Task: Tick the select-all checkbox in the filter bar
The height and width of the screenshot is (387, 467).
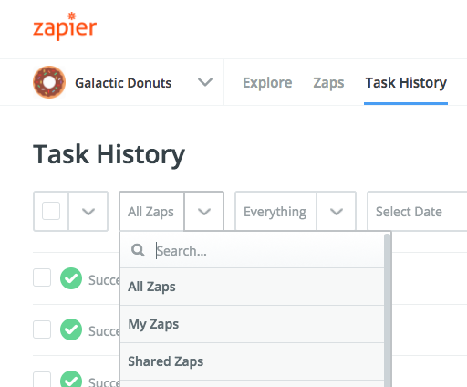Action: coord(51,211)
